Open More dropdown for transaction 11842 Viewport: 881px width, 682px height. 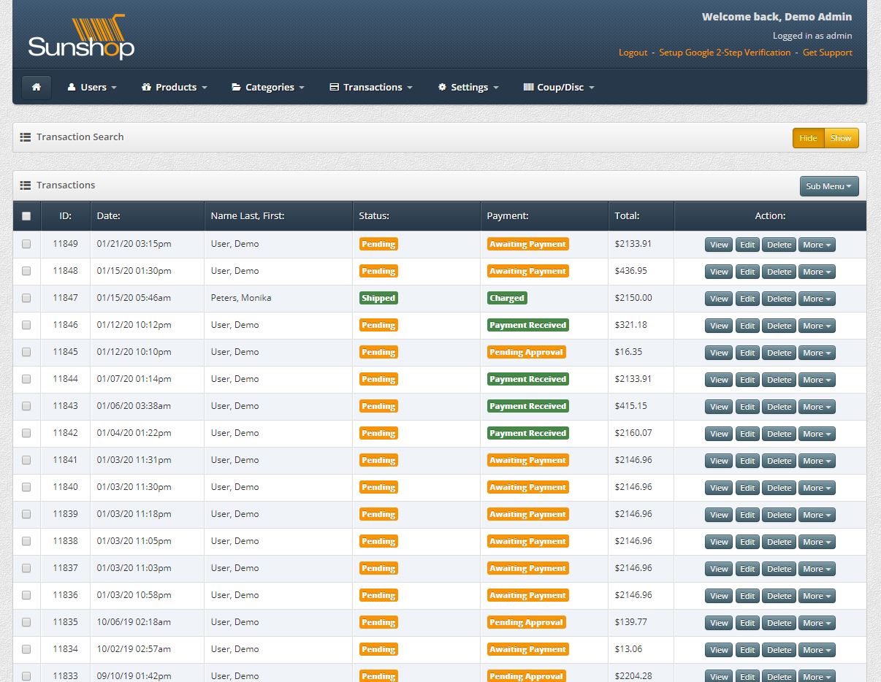tap(817, 434)
